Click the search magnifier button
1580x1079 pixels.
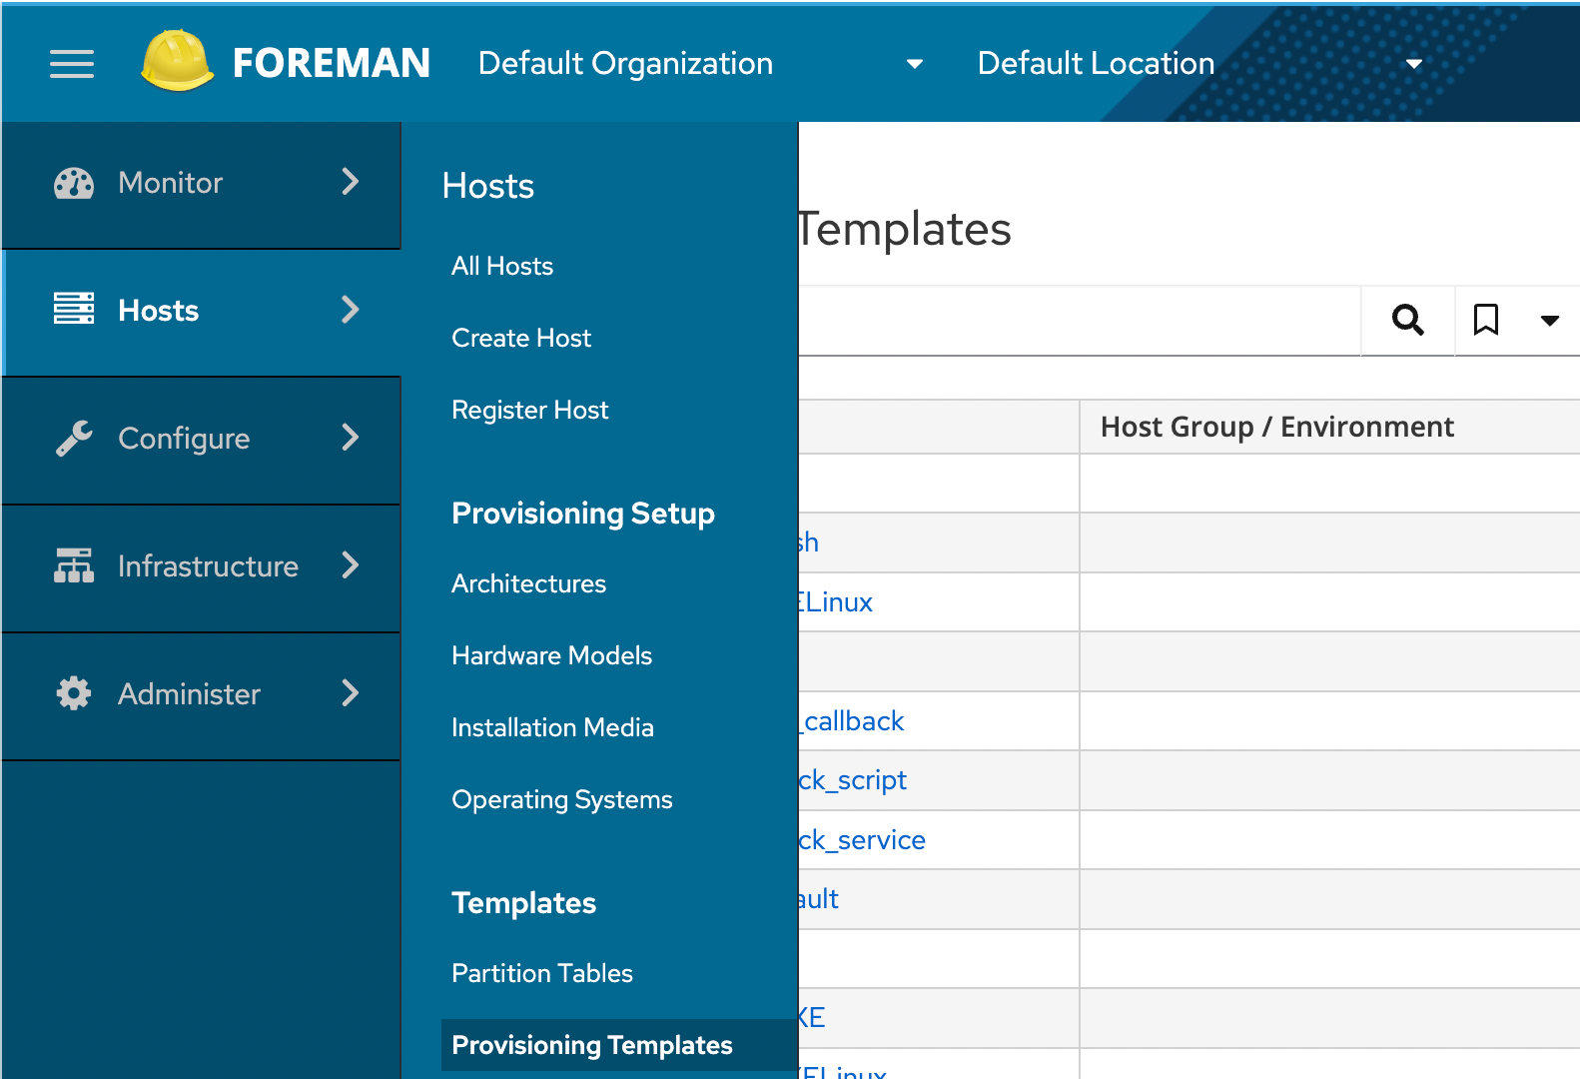[x=1408, y=320]
